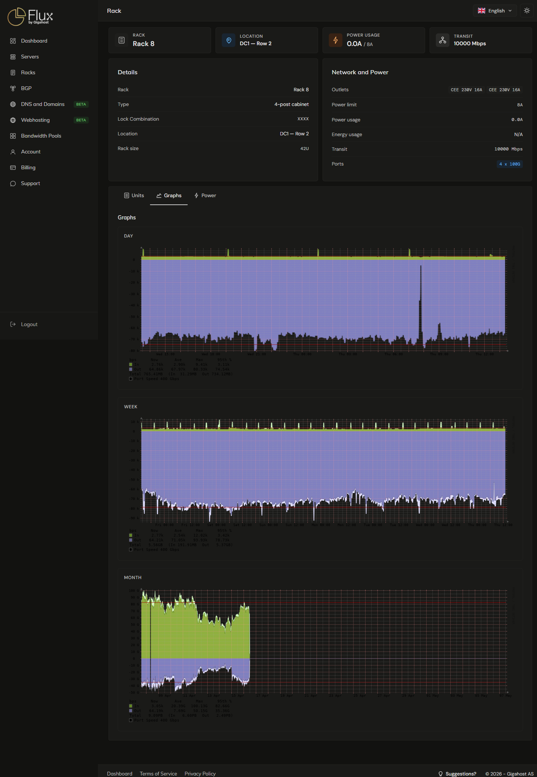Open Billing card icon in sidebar
This screenshot has width=537, height=777.
(x=13, y=167)
